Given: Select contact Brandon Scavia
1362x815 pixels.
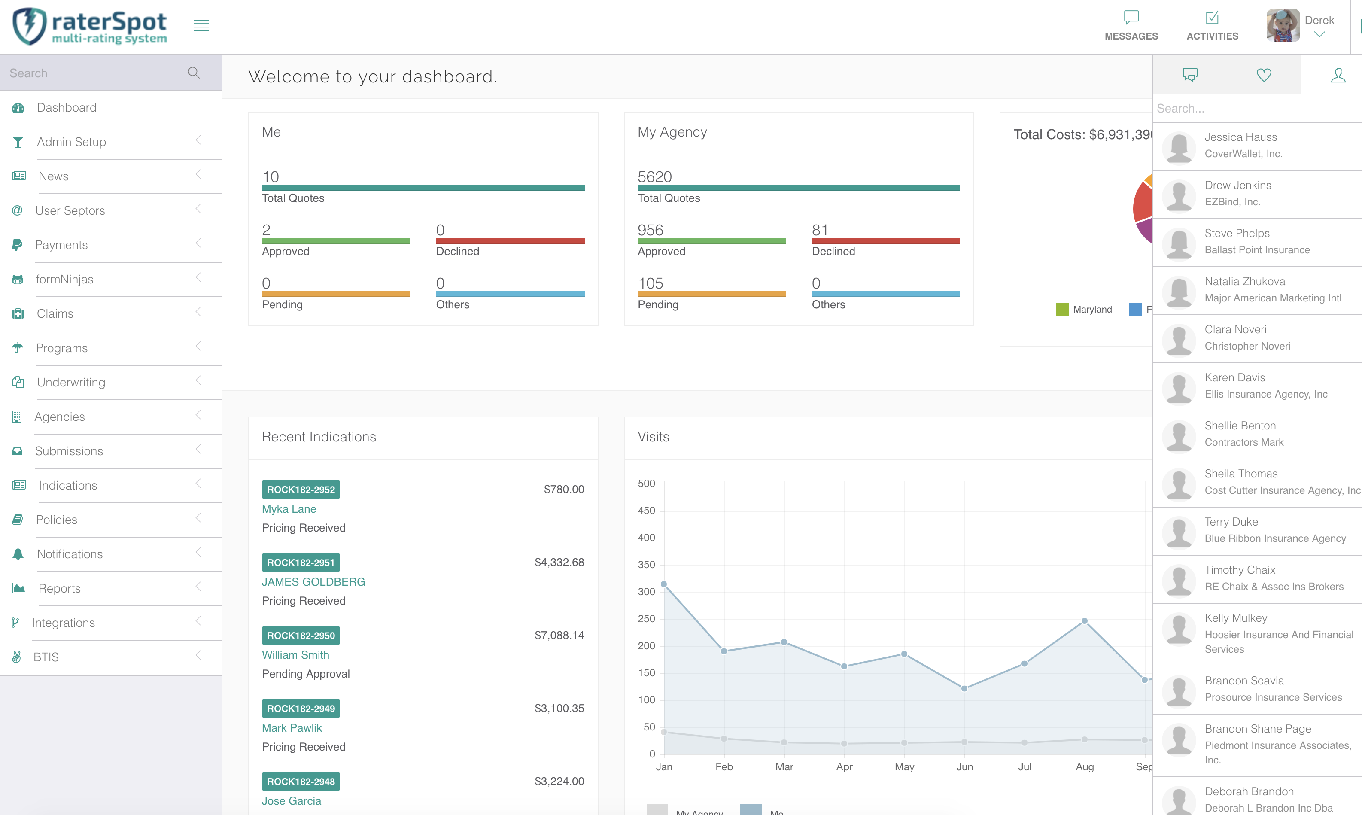Looking at the screenshot, I should [x=1257, y=690].
